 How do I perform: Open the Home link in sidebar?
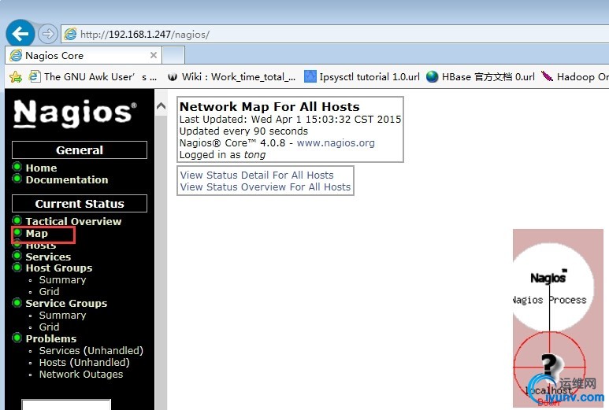pyautogui.click(x=41, y=168)
